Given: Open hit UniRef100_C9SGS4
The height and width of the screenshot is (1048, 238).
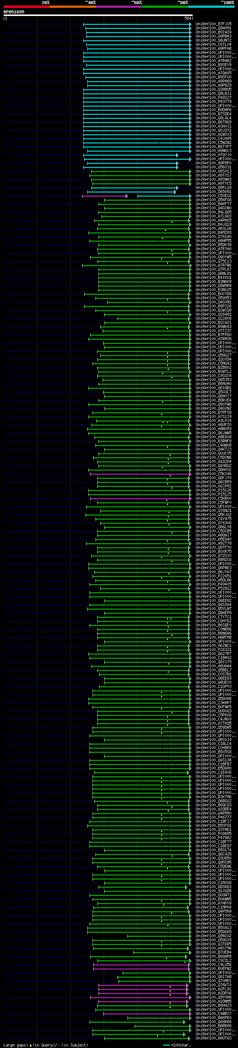Looking at the screenshot, I should click(213, 375).
